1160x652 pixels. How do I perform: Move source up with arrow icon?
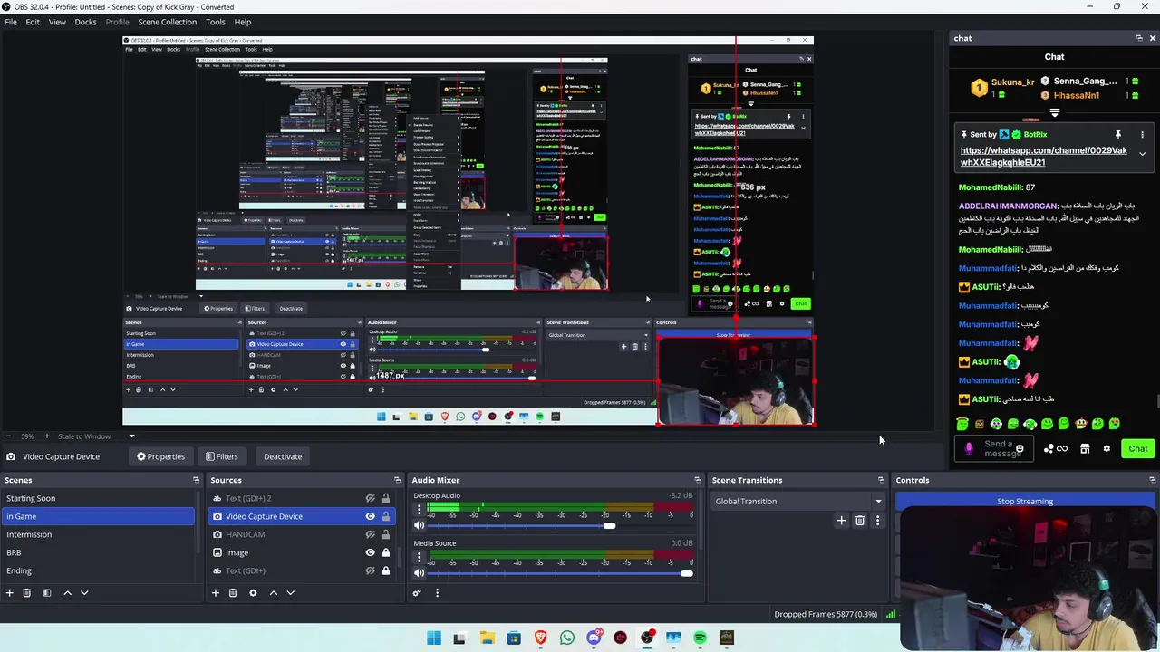click(x=273, y=592)
